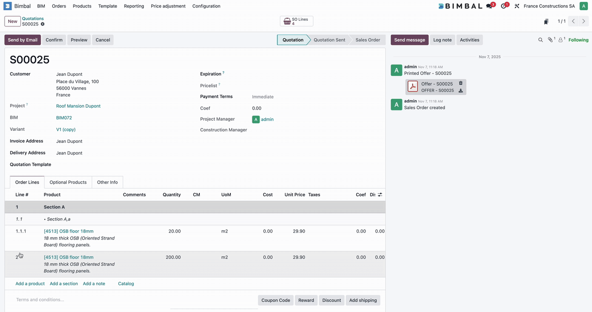Click the Send by Email button
This screenshot has width=592, height=312.
(23, 40)
